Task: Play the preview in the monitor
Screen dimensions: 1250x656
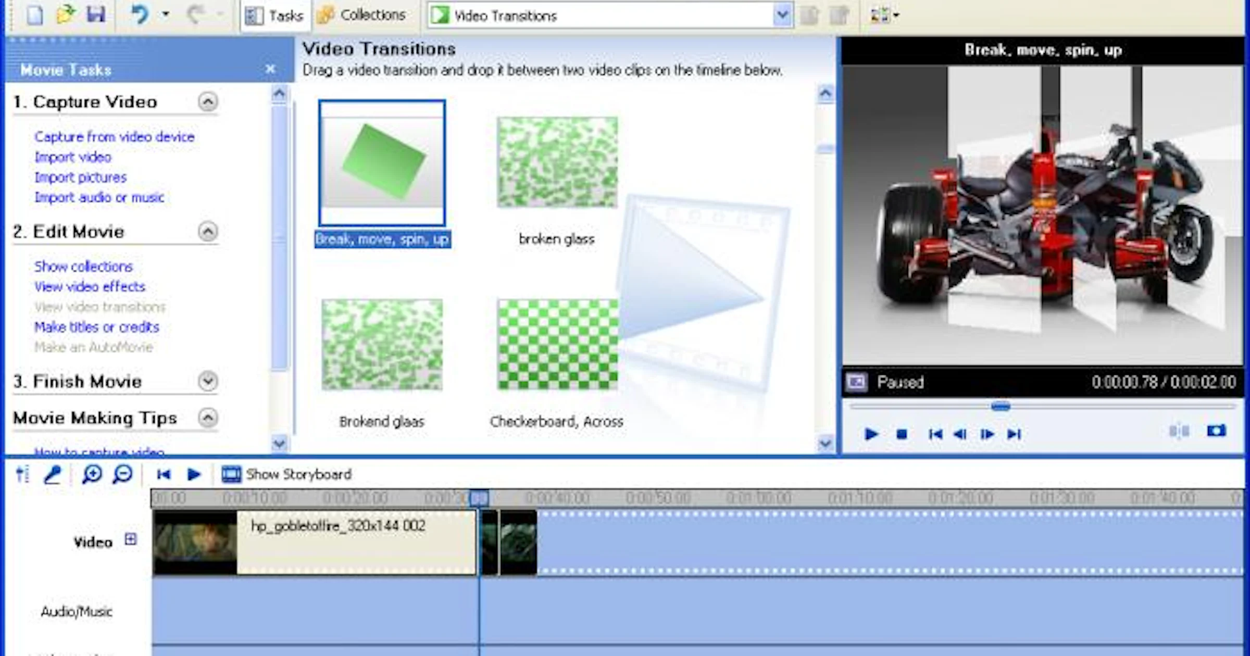Action: coord(871,434)
